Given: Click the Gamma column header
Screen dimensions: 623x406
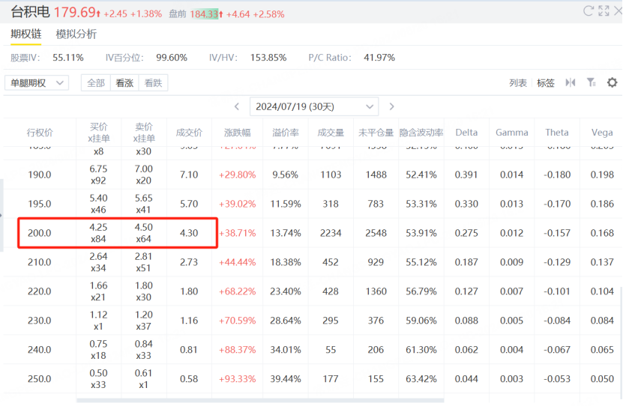Looking at the screenshot, I should (512, 133).
